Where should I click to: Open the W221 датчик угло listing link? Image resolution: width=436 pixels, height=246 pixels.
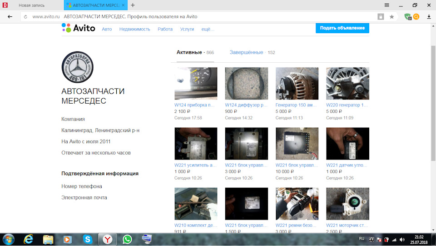(x=347, y=165)
